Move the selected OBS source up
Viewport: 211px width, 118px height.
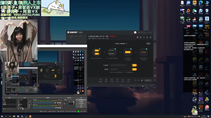(25, 109)
